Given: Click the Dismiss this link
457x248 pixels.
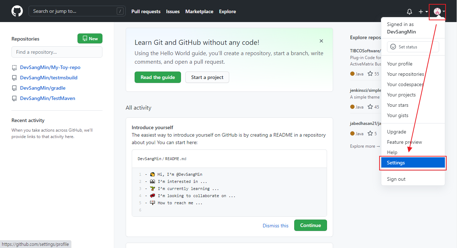Looking at the screenshot, I should 276,226.
